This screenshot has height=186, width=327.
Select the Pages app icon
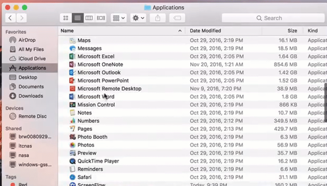(72, 129)
